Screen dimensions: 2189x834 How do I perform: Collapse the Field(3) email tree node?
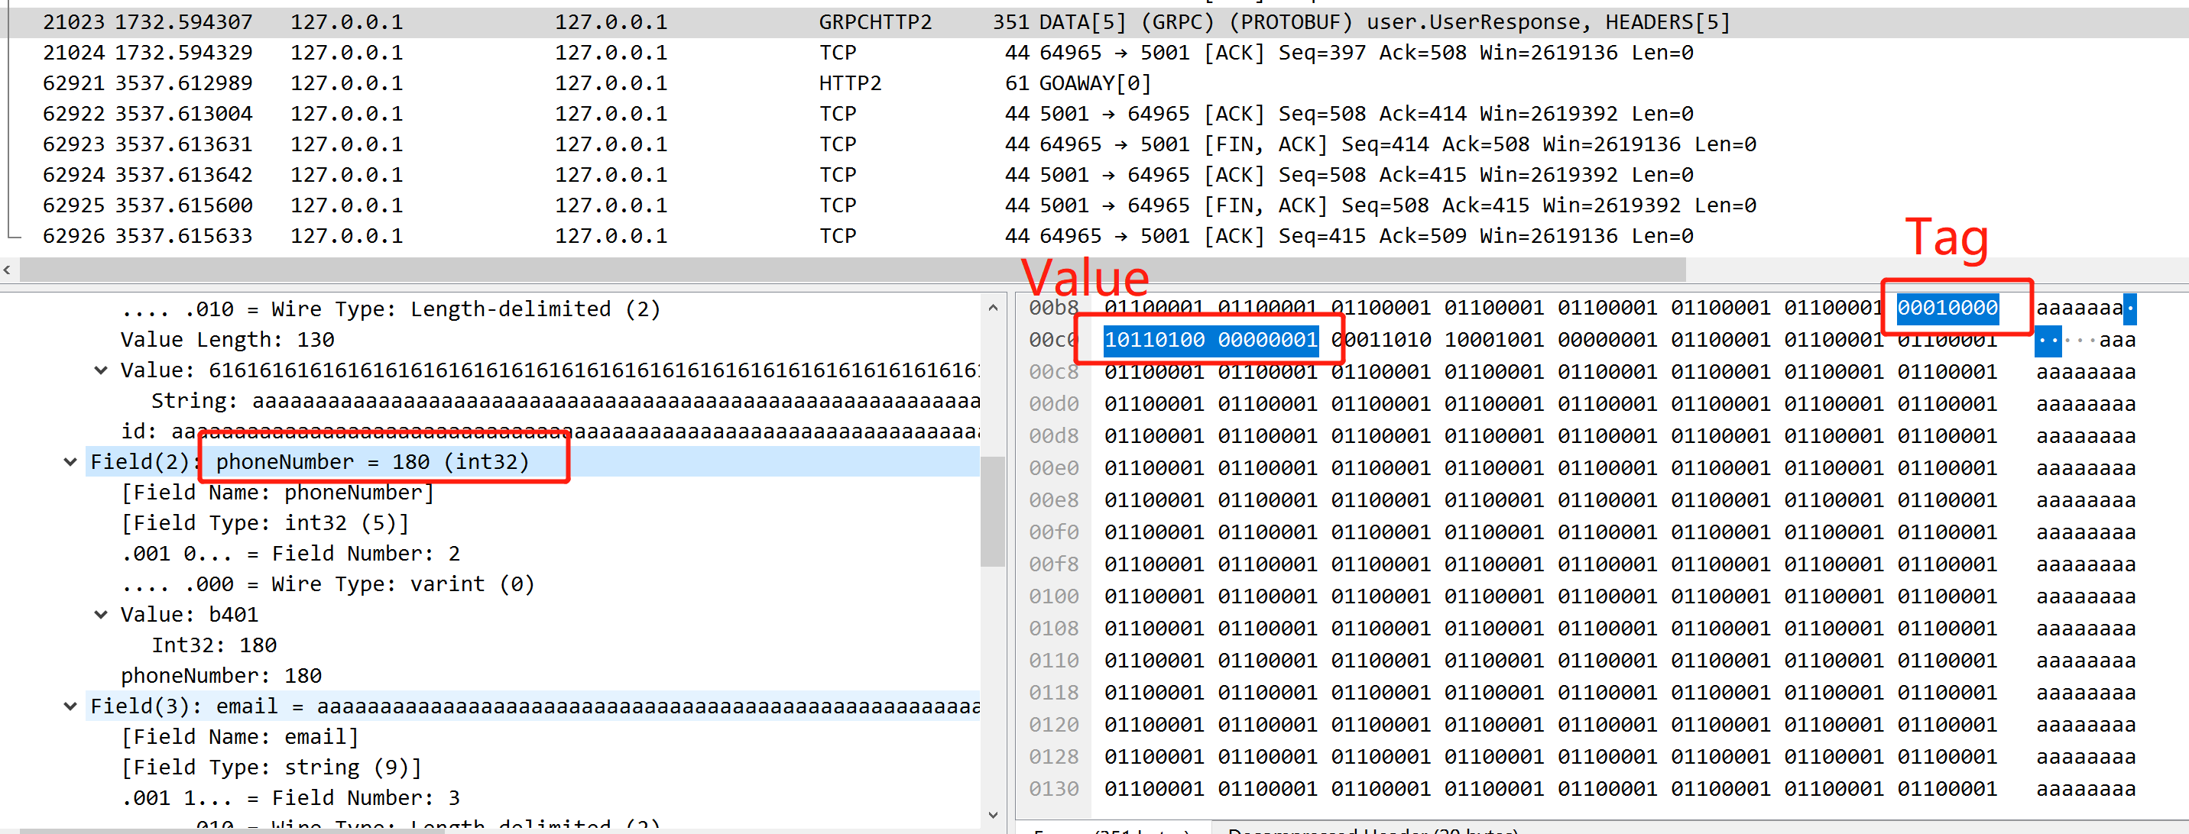click(70, 706)
